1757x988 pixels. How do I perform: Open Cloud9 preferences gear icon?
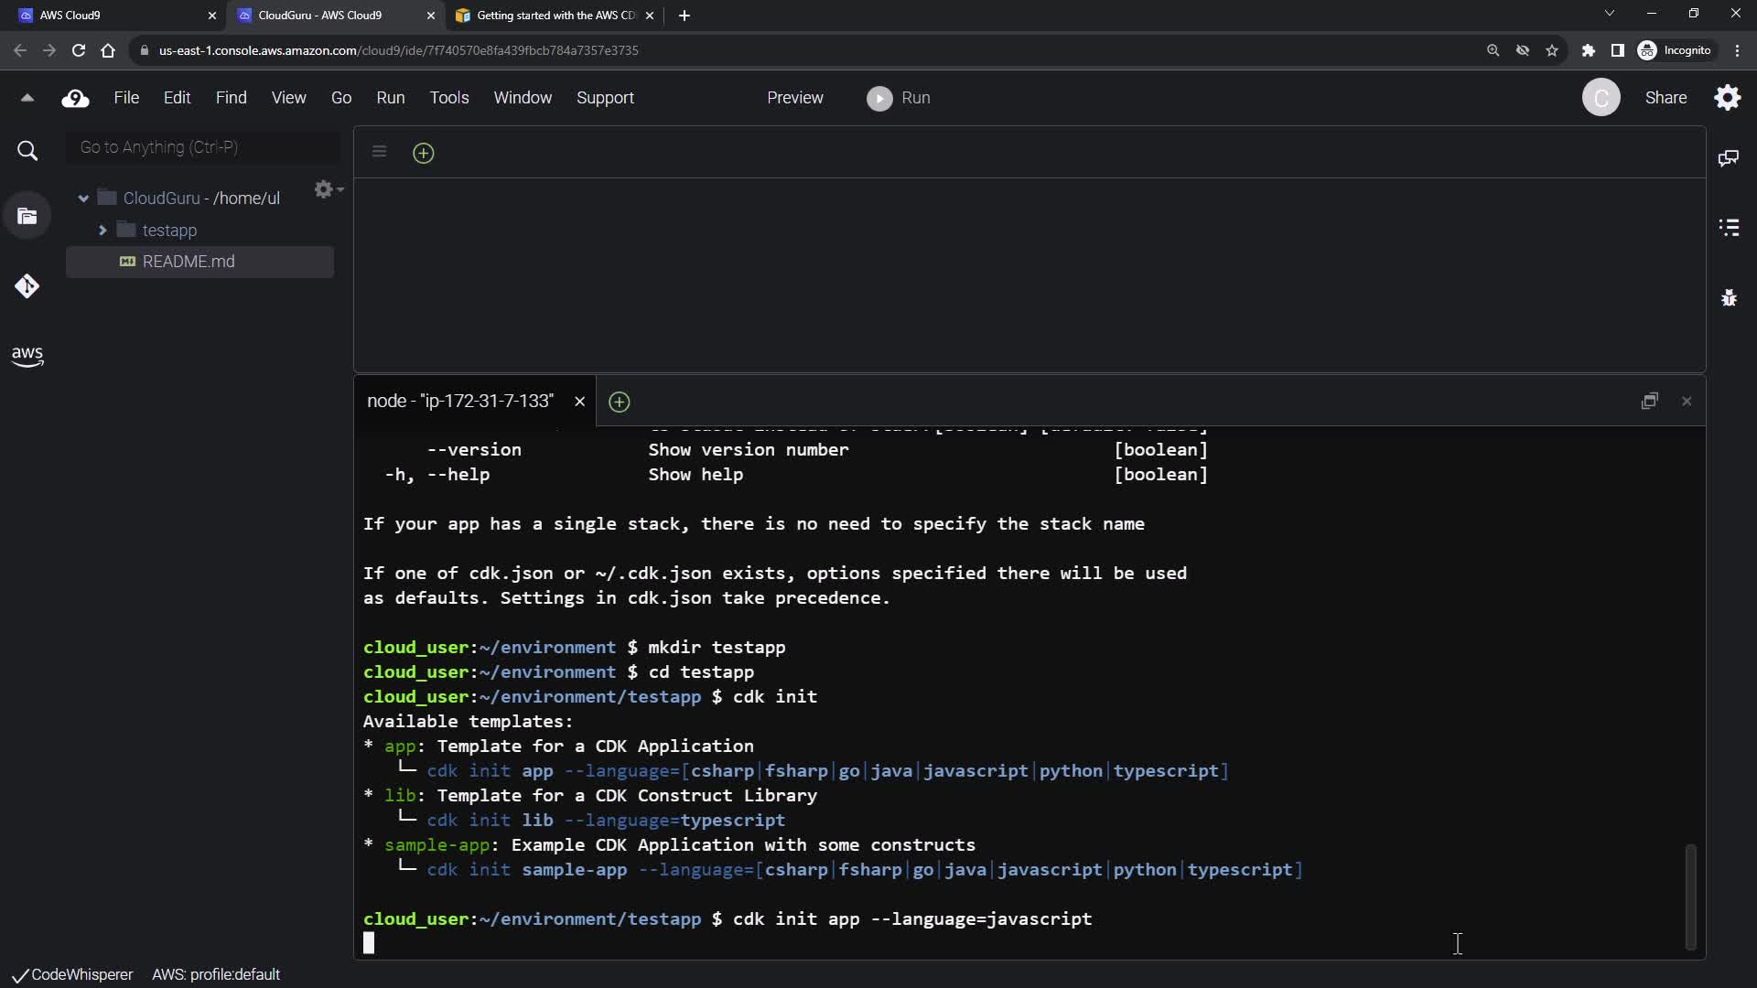coord(1727,98)
